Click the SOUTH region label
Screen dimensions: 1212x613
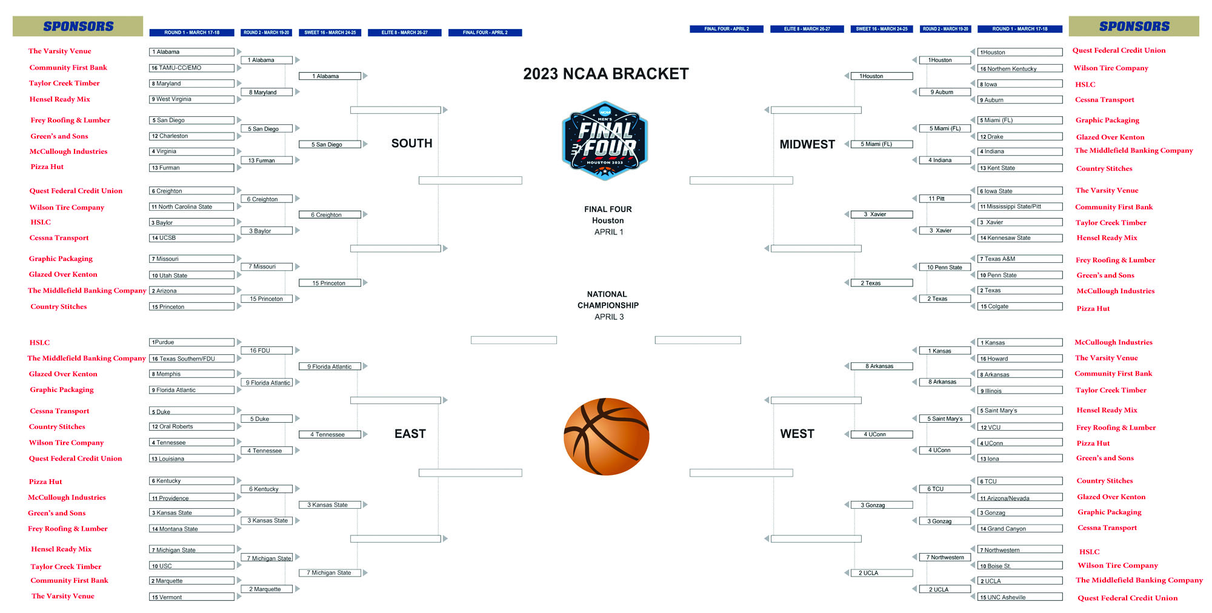[411, 144]
